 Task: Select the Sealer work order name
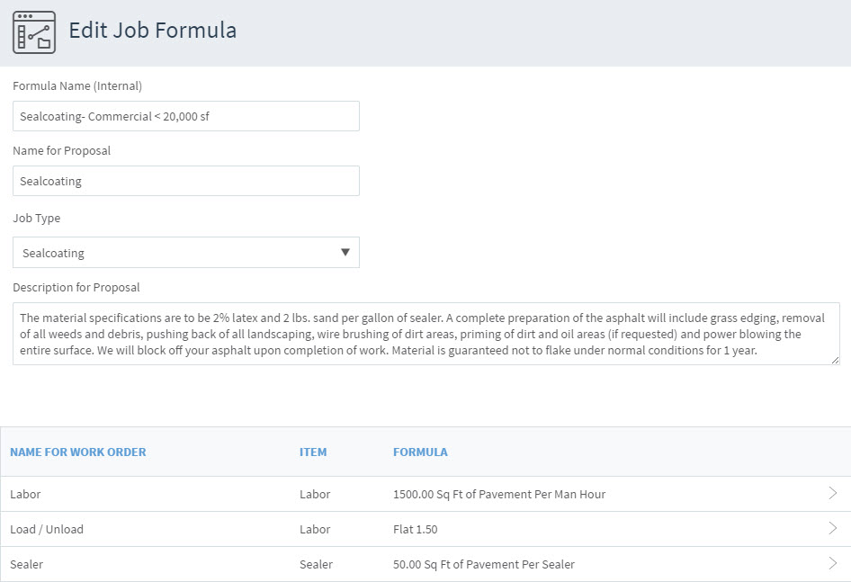point(27,564)
